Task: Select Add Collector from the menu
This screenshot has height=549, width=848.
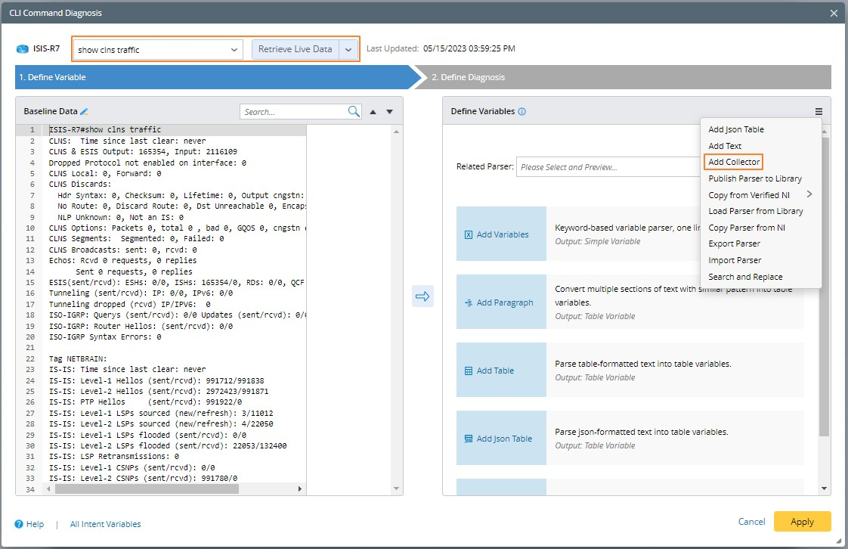Action: [733, 162]
